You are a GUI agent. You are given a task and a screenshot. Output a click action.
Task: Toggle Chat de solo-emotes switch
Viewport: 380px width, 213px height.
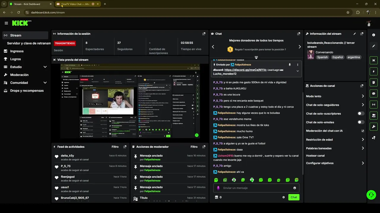361,122
